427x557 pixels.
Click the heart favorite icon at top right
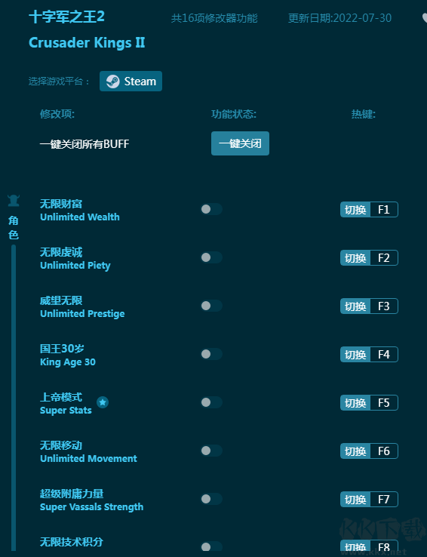click(x=425, y=18)
